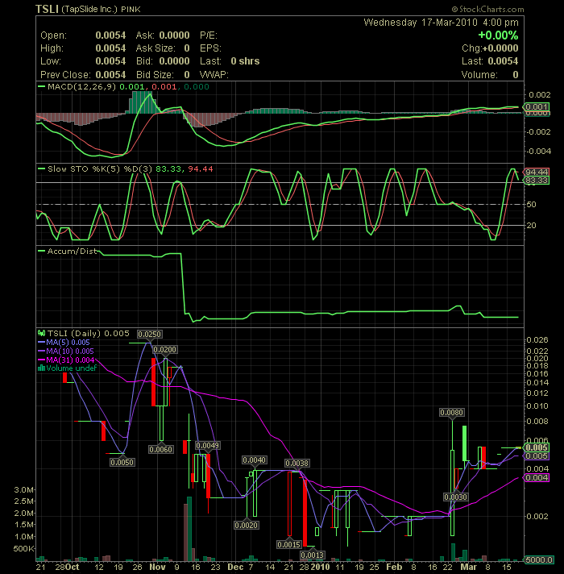Click the Chg:+0.0000 value

pyautogui.click(x=490, y=48)
